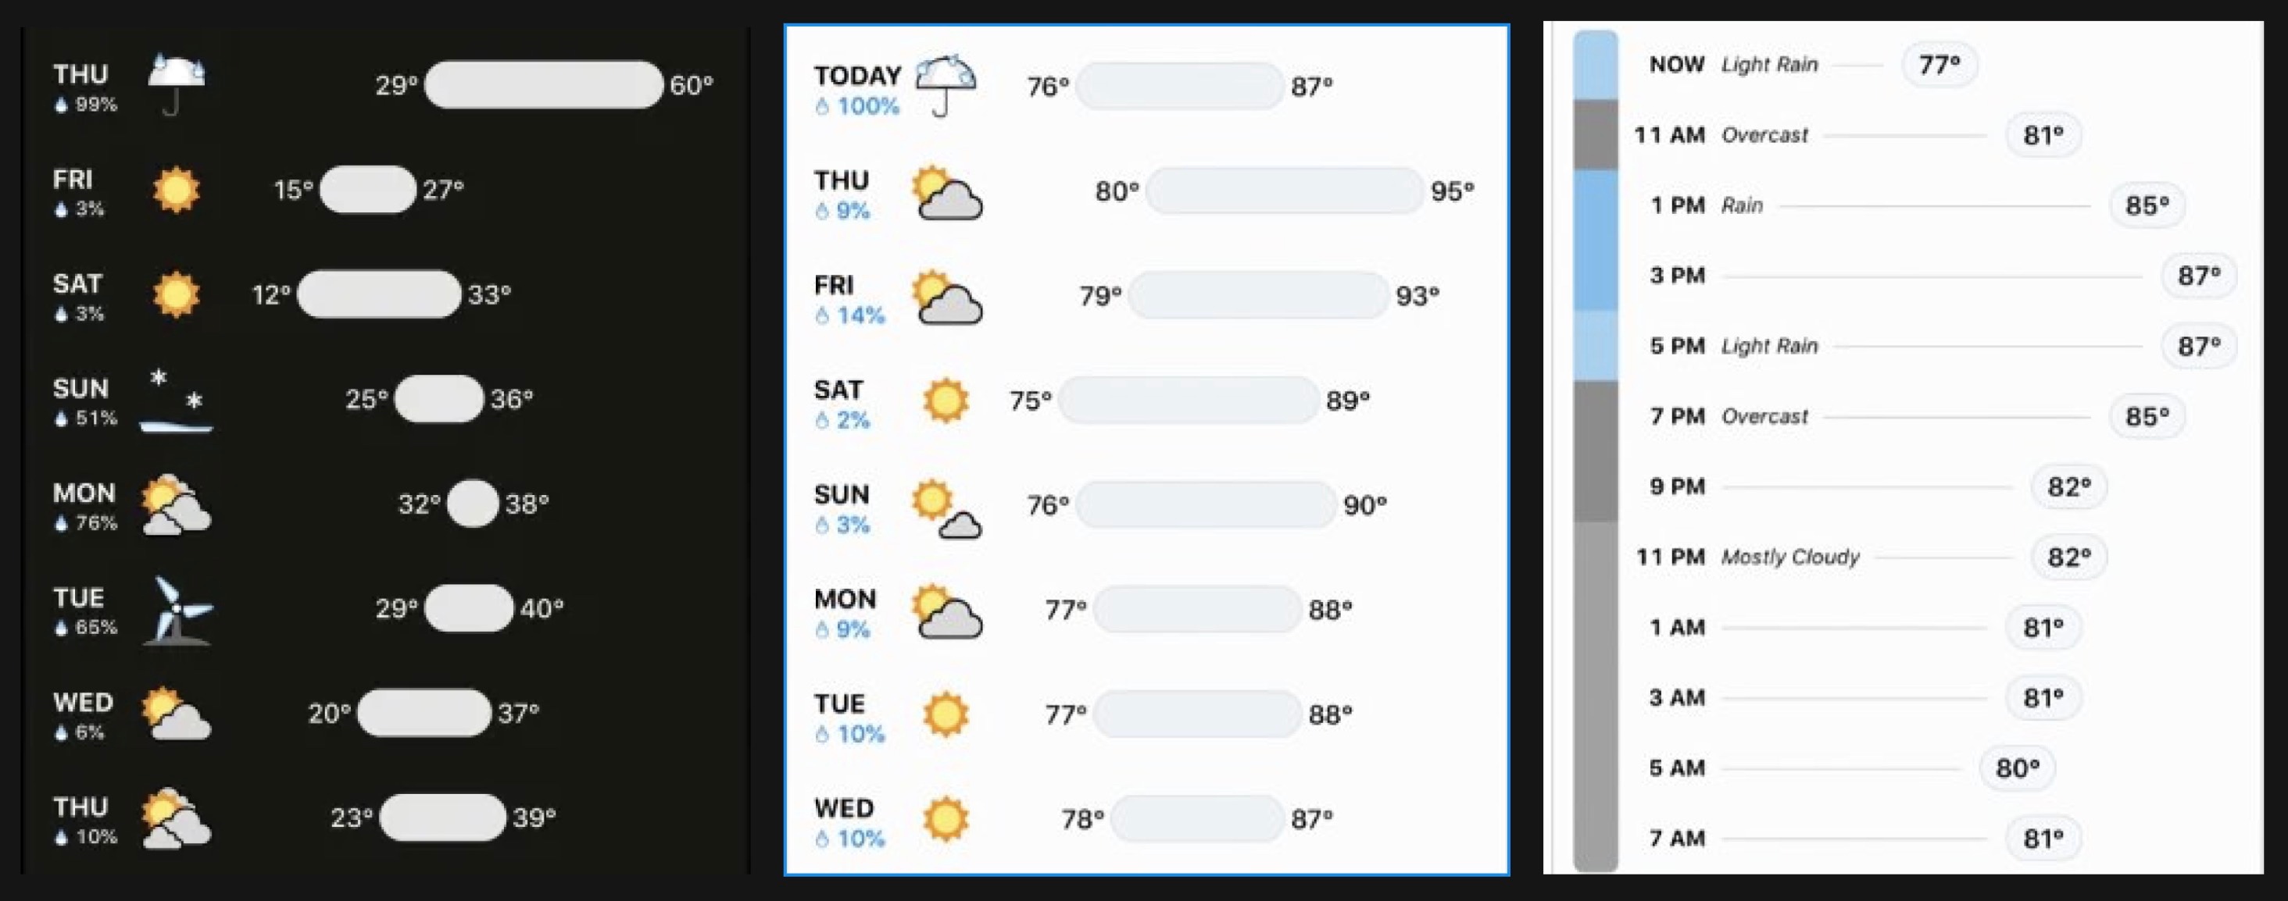
Task: Click the 80° to 95° temperature range bar
Action: coord(1285,191)
